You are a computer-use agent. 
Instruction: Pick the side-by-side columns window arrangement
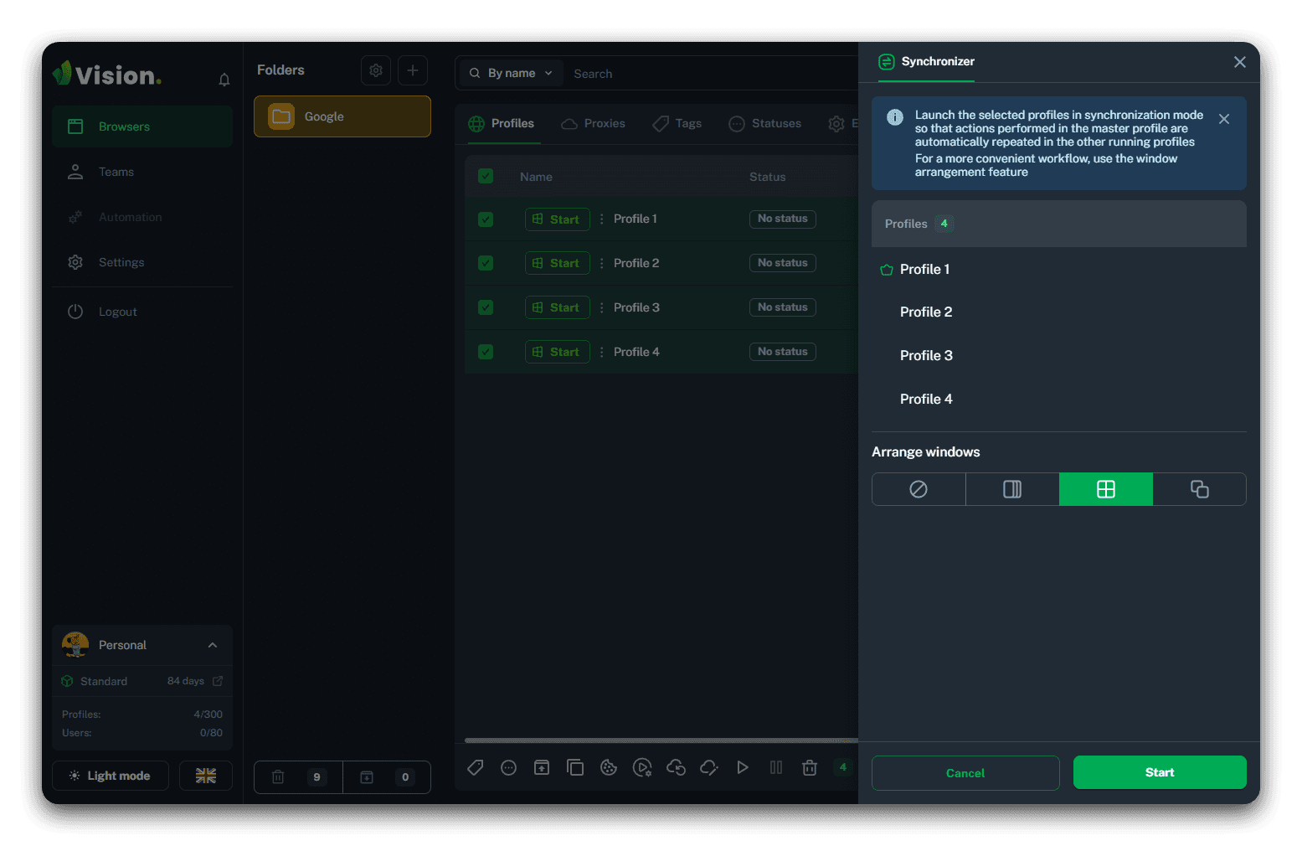click(1012, 489)
